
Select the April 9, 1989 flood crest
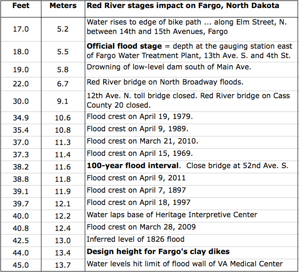tap(136, 129)
